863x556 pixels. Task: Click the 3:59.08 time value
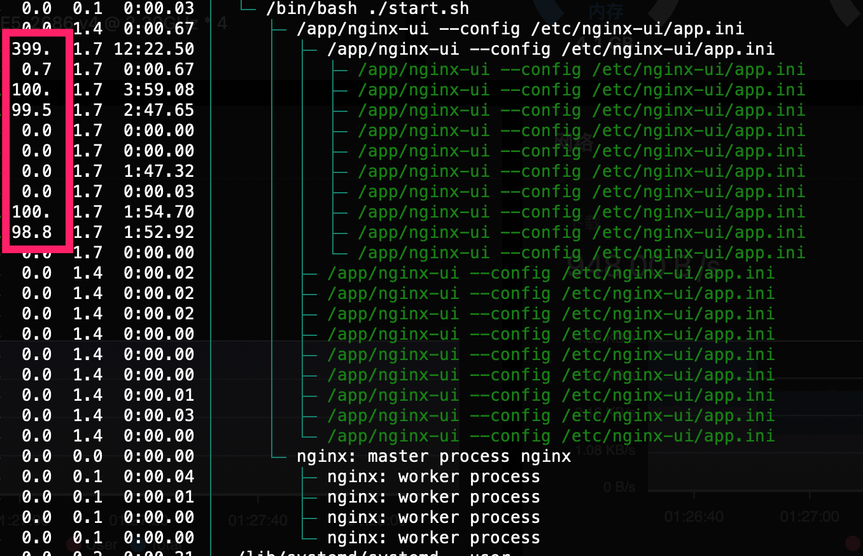[159, 90]
